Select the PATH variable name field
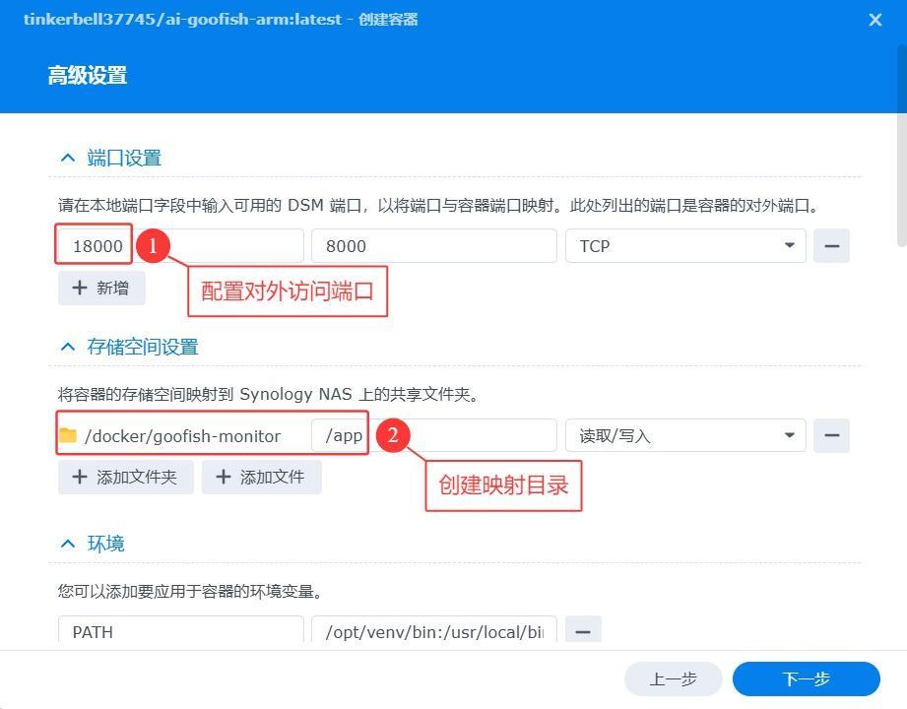This screenshot has width=907, height=709. [x=180, y=631]
